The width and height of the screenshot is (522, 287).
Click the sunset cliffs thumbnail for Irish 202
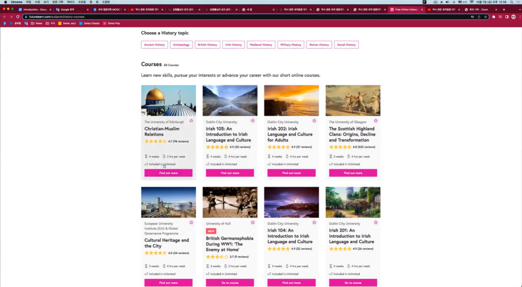291,101
